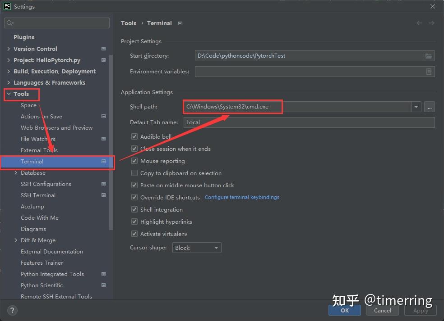Select SSH Terminal in the sidebar
444x321 pixels.
click(38, 195)
